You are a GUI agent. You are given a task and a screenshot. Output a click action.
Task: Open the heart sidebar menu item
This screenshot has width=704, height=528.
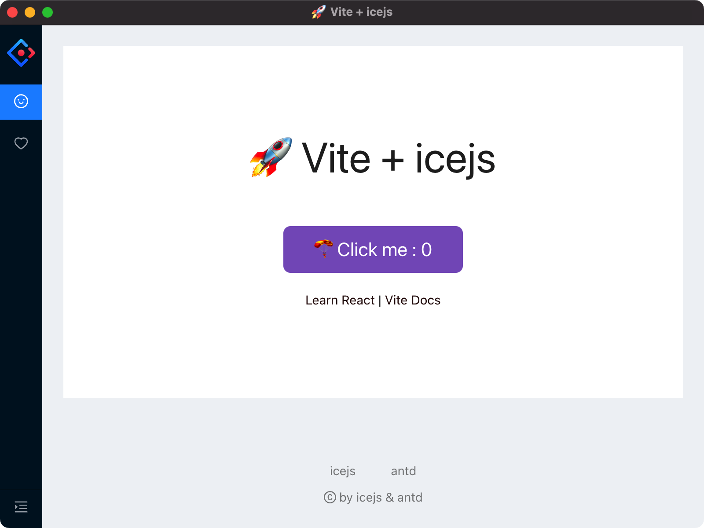pyautogui.click(x=21, y=143)
